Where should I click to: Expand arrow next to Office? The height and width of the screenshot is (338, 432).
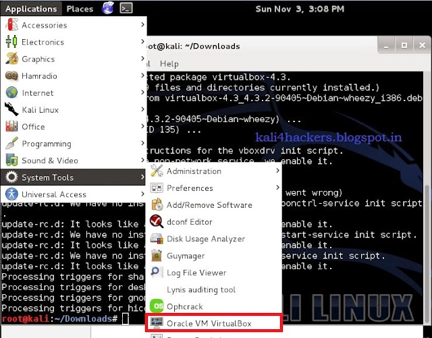click(x=142, y=126)
